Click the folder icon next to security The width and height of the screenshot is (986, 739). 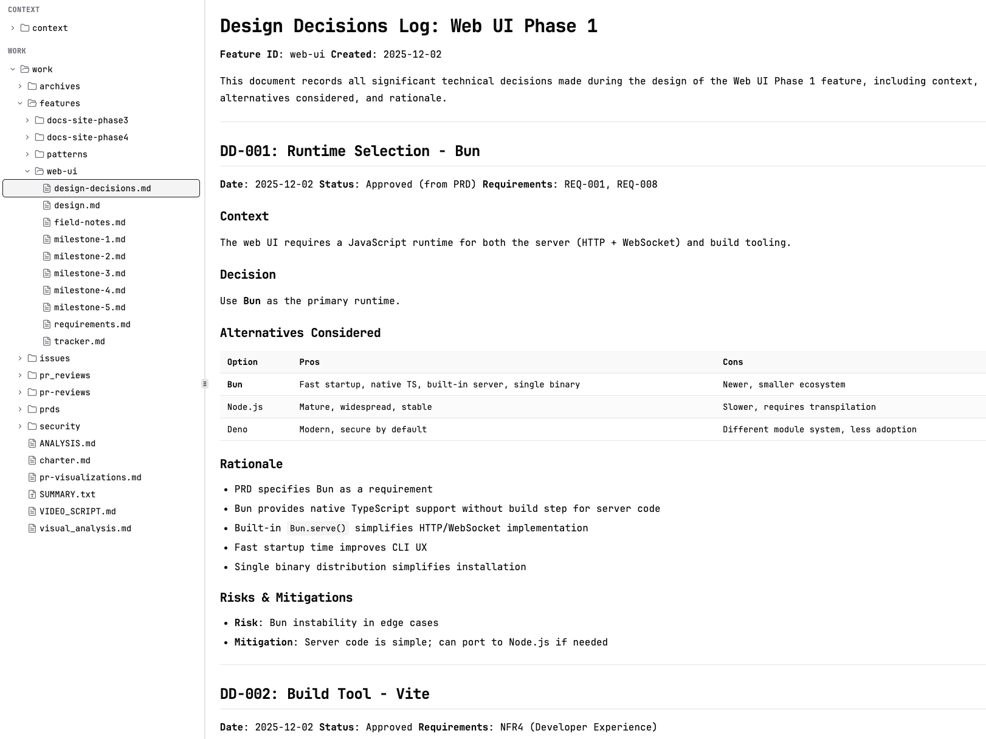[x=31, y=426]
